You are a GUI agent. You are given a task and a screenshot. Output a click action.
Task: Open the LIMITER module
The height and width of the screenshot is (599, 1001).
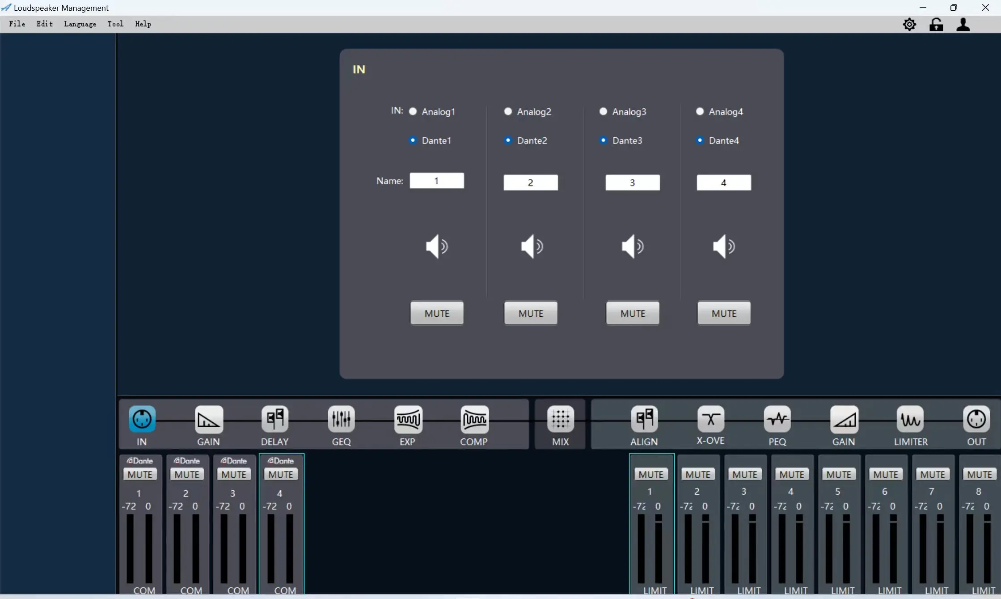click(910, 419)
